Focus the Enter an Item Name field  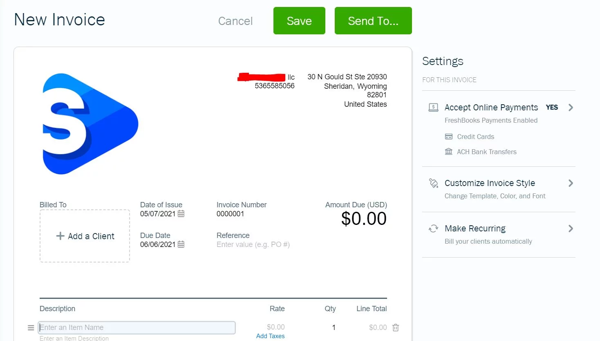tap(137, 328)
